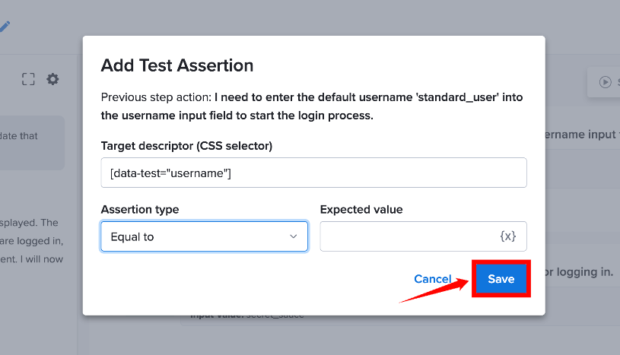Click the play run icon at right edge

tap(605, 82)
